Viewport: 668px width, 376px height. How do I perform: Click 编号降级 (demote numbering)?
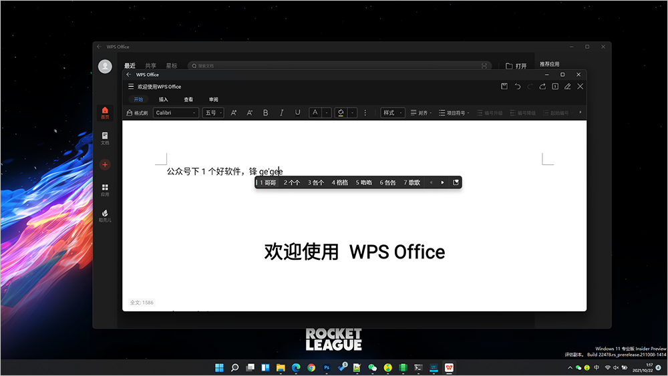[x=523, y=113]
